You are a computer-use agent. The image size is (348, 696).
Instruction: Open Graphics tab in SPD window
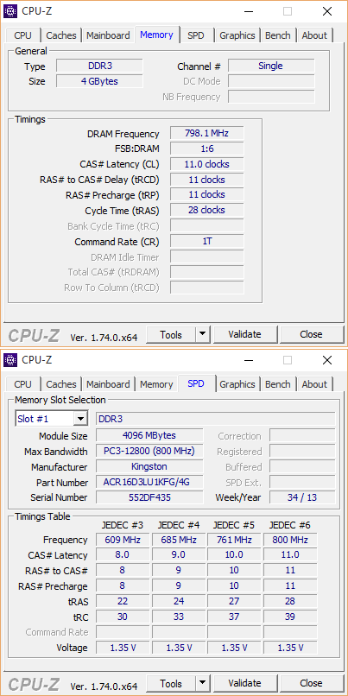[237, 384]
